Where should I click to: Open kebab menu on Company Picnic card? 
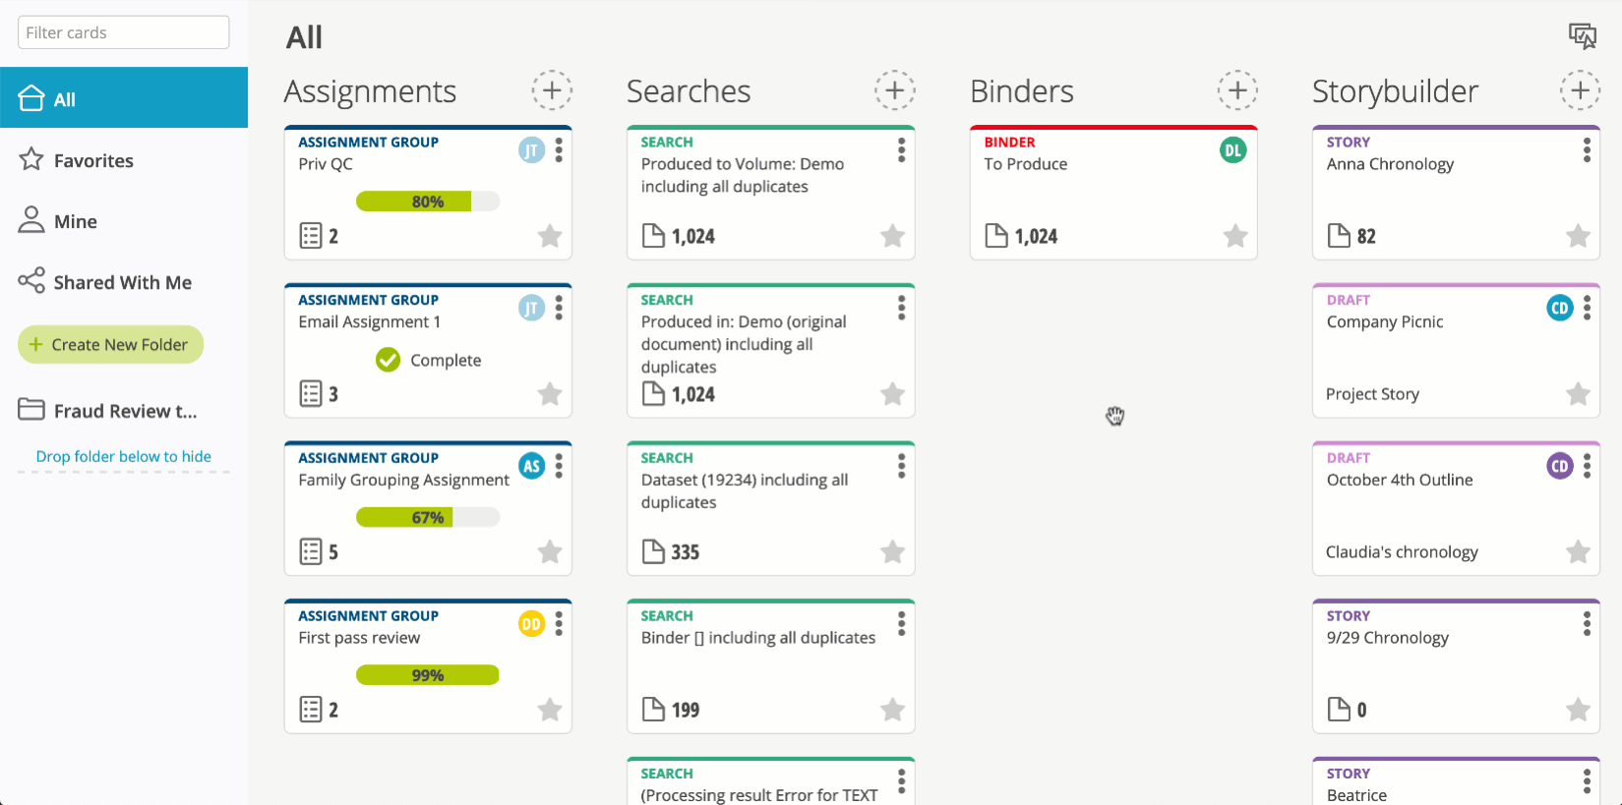(x=1587, y=309)
